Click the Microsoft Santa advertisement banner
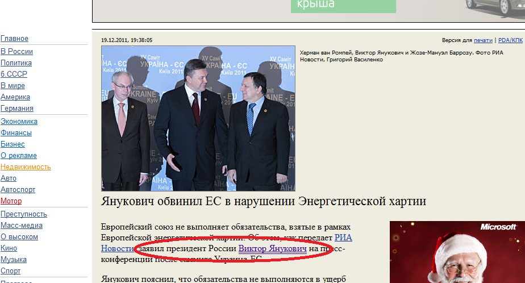This screenshot has height=283, width=525. click(x=457, y=252)
